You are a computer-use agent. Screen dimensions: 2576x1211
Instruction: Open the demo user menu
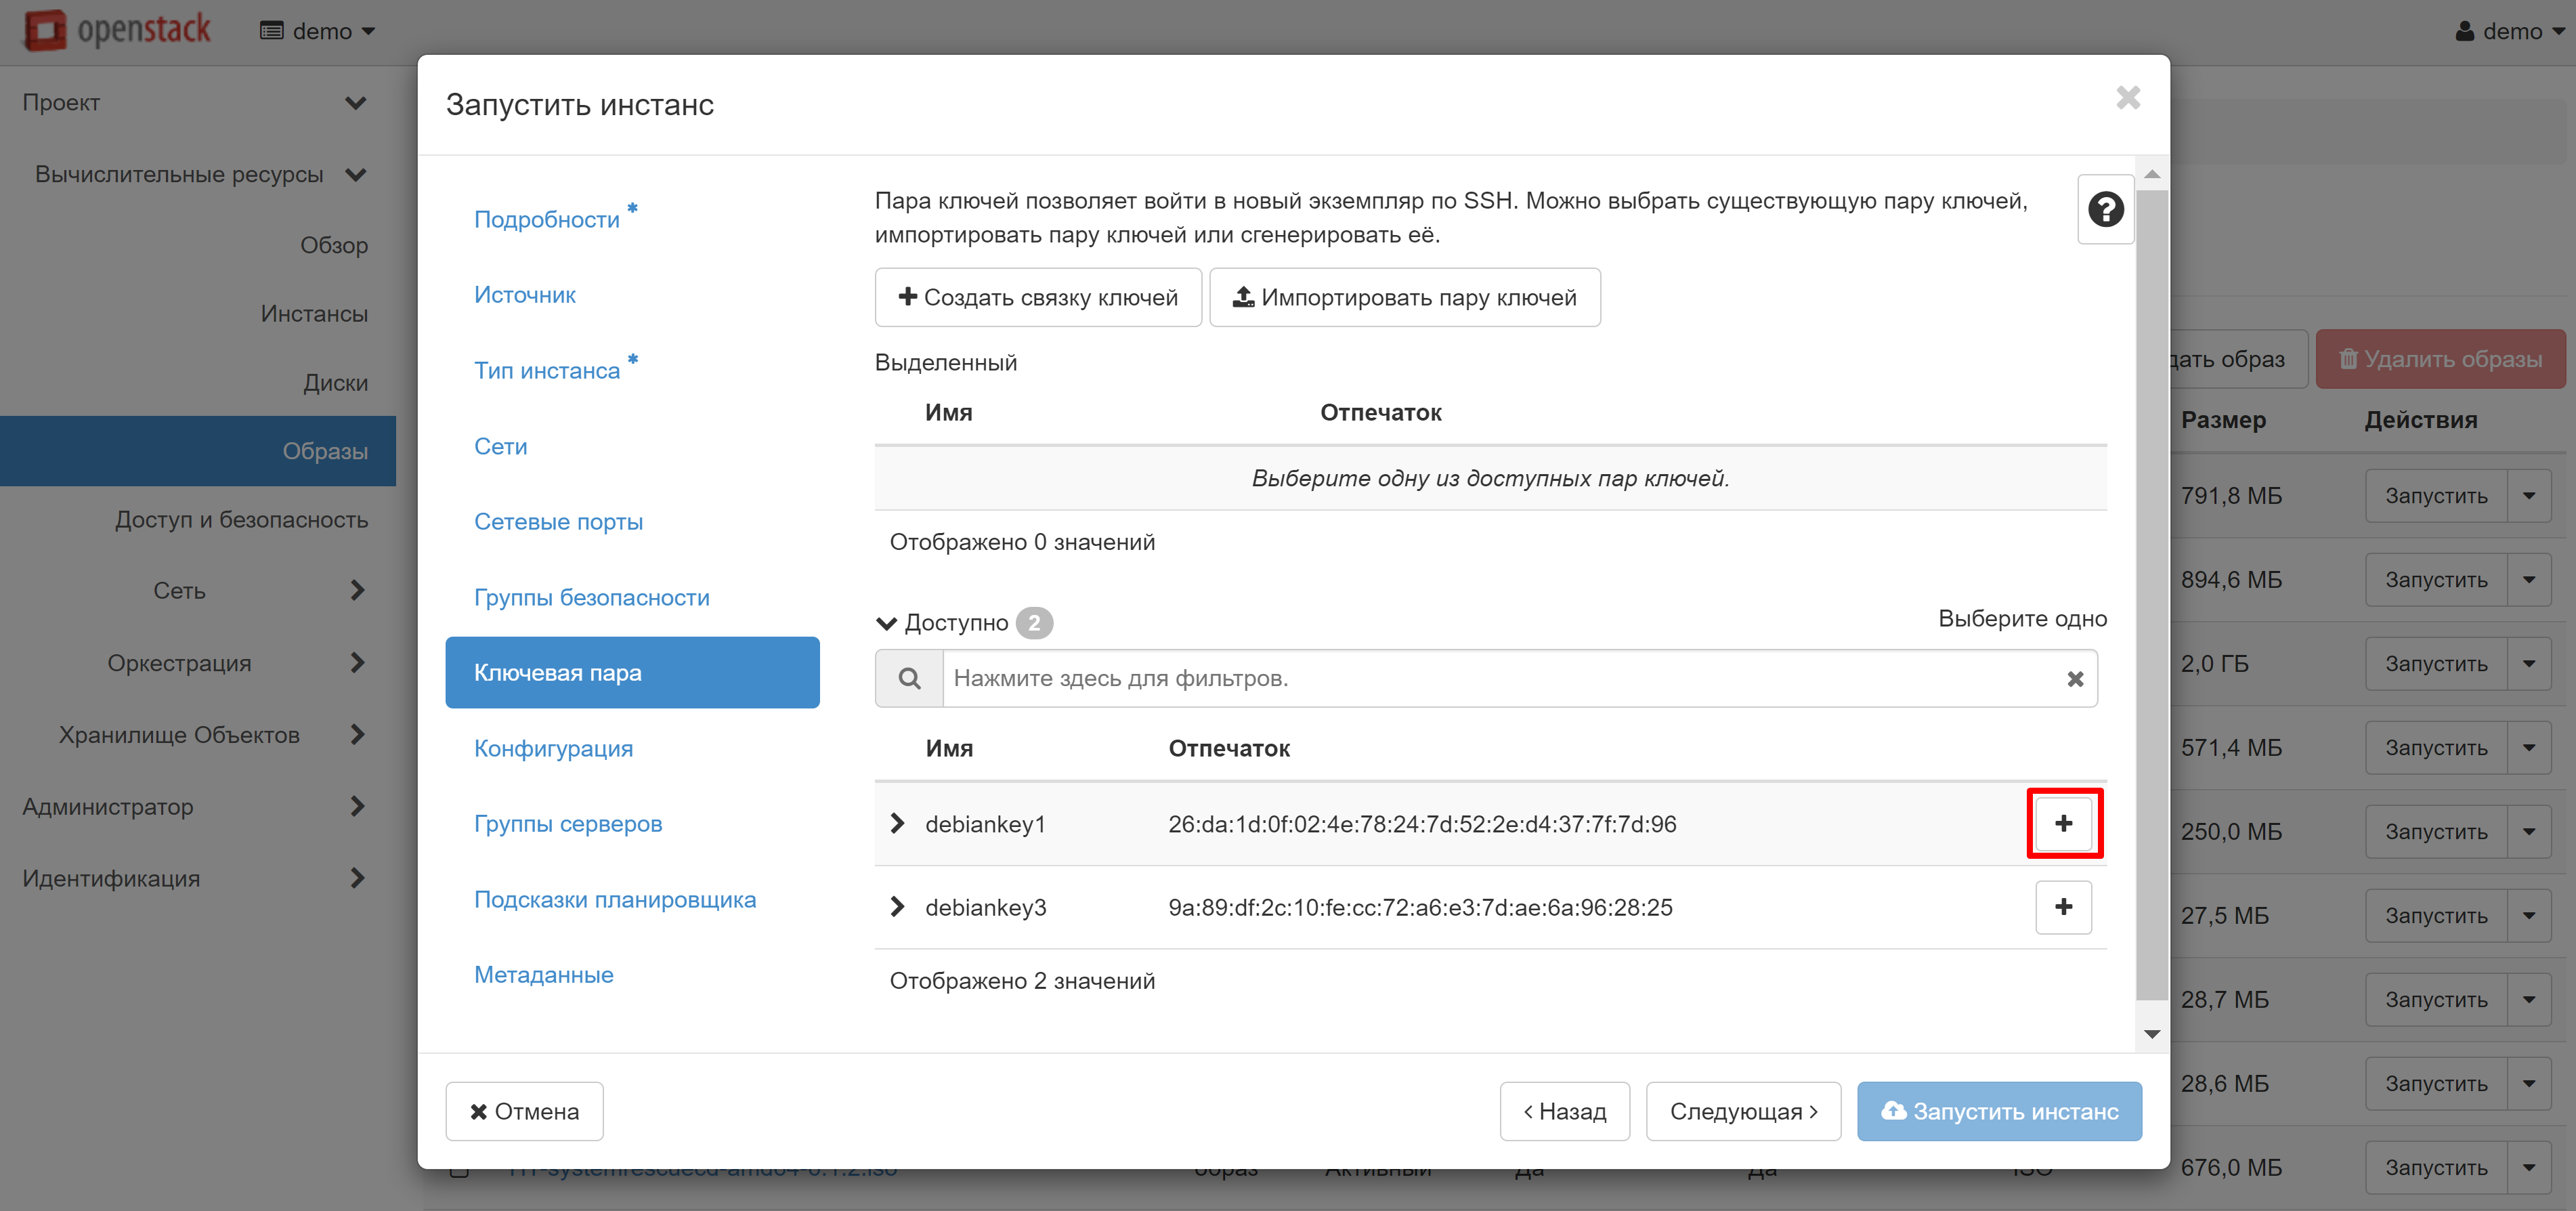(x=2510, y=31)
